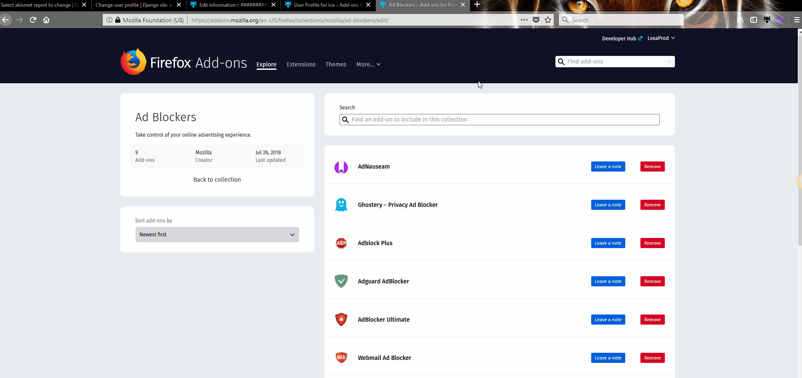
Task: Go back using the browser back arrow
Action: coord(5,20)
